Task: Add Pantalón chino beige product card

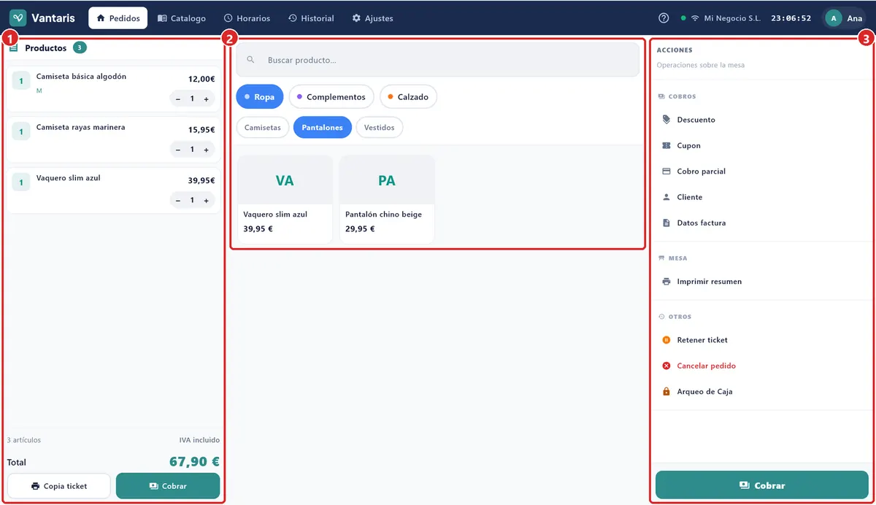Action: click(x=387, y=198)
